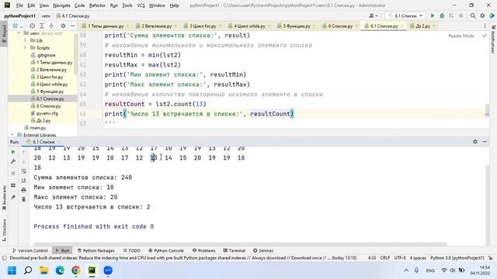Click the CRLF line separator in the status bar
Screen dimensions: 497x279
[x=385, y=258]
